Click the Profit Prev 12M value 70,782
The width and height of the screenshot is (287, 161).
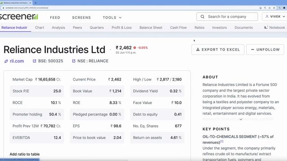(x=49, y=126)
